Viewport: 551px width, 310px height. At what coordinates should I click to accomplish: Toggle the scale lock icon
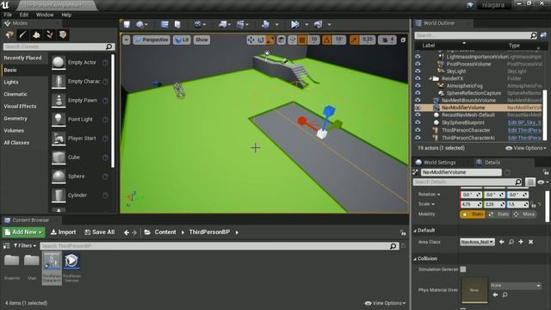point(534,204)
